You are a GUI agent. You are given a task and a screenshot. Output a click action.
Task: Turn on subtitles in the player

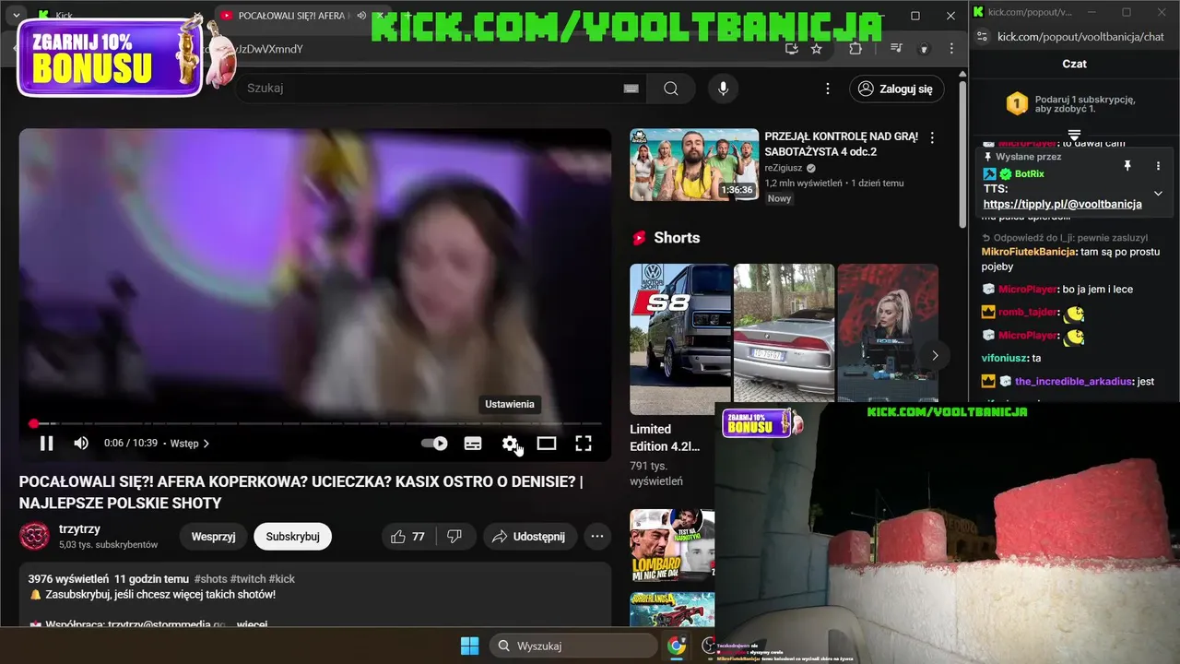(x=473, y=444)
